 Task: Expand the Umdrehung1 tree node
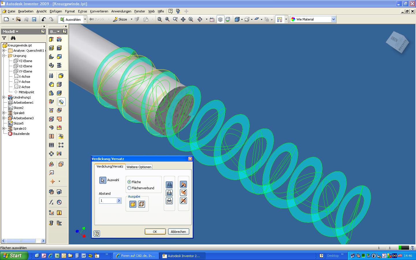click(4, 97)
